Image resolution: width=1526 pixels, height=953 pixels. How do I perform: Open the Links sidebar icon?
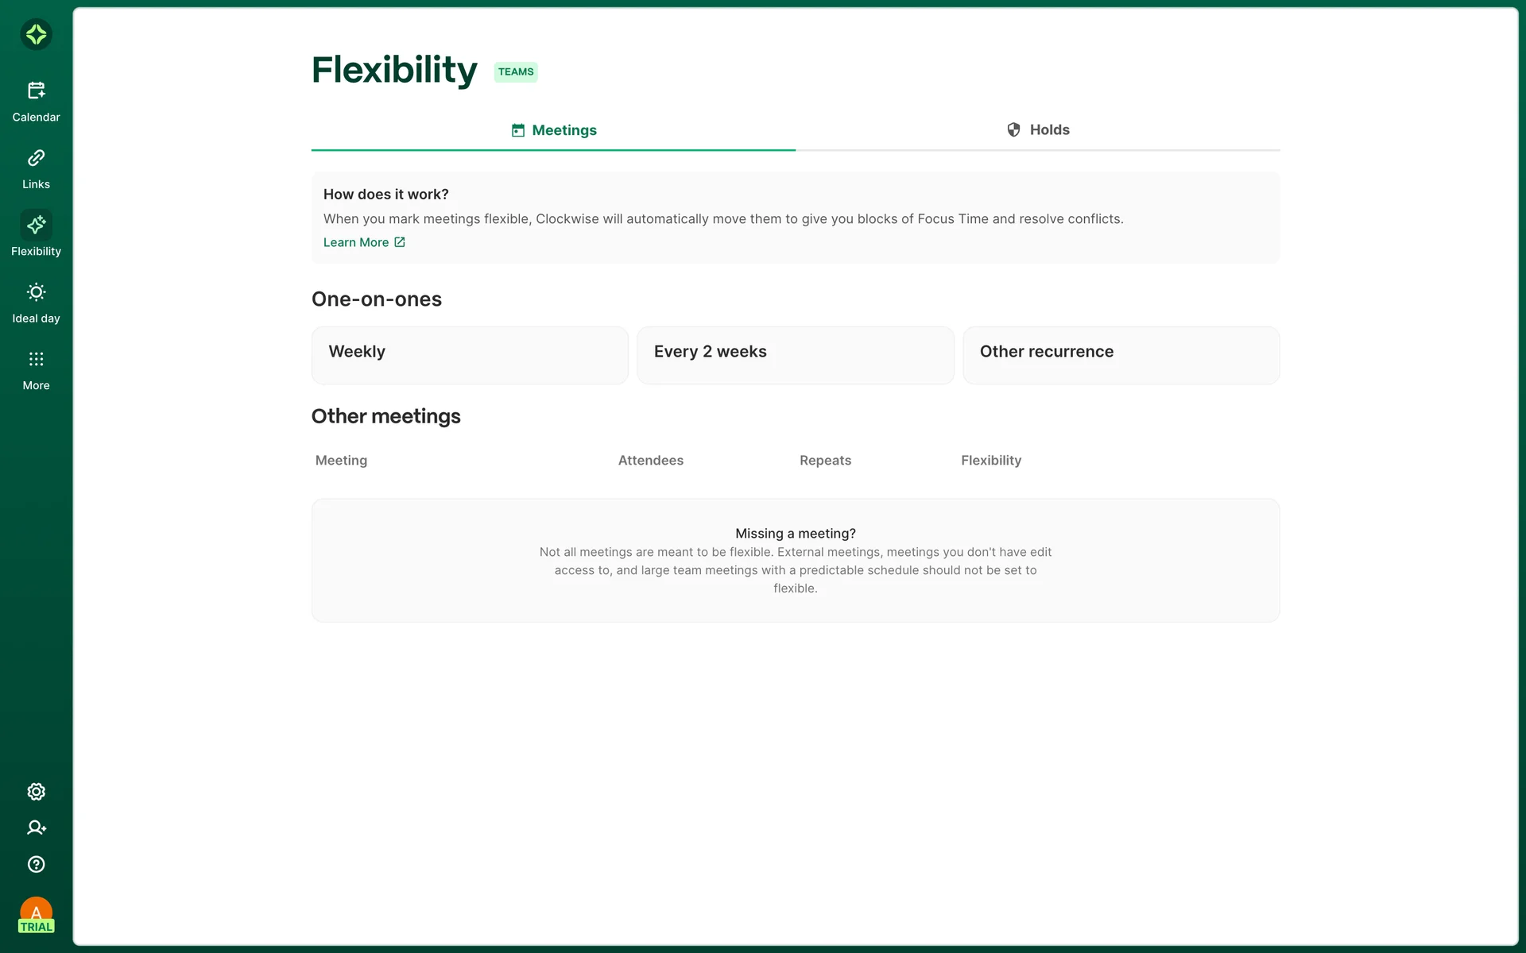pos(36,158)
